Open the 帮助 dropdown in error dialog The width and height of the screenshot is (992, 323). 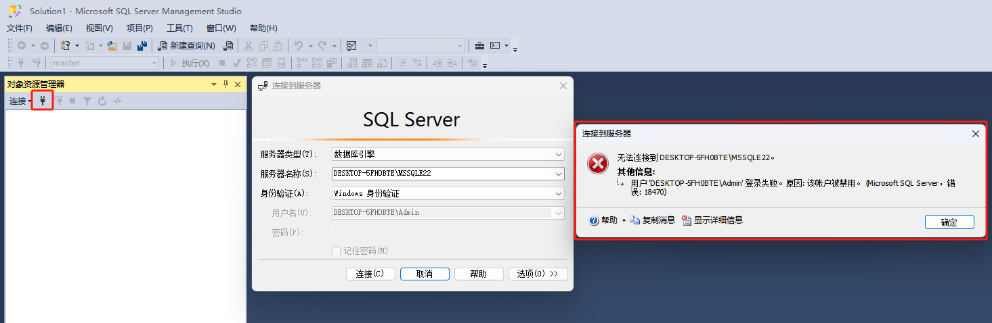[x=607, y=220]
